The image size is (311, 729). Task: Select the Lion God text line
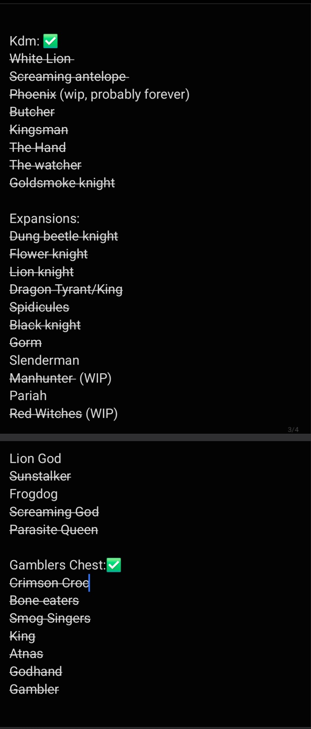tap(35, 459)
